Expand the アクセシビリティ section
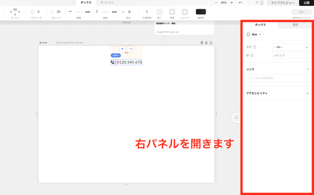Image resolution: width=314 pixels, height=195 pixels. [308, 93]
